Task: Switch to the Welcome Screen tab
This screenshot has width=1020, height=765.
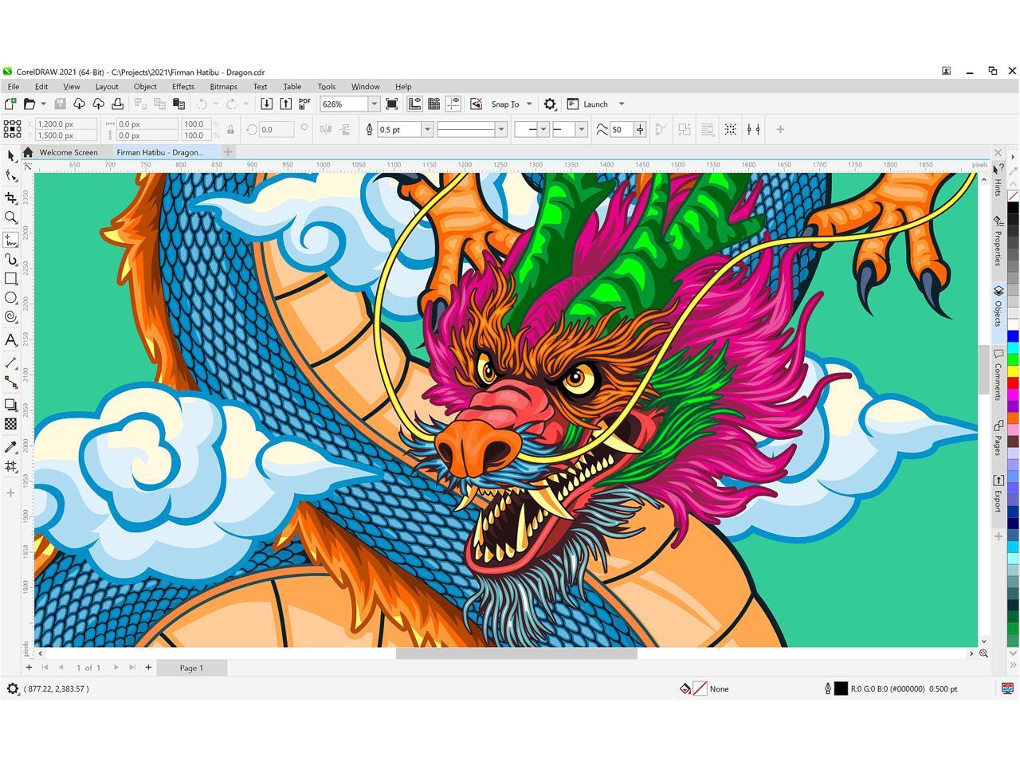Action: (69, 152)
